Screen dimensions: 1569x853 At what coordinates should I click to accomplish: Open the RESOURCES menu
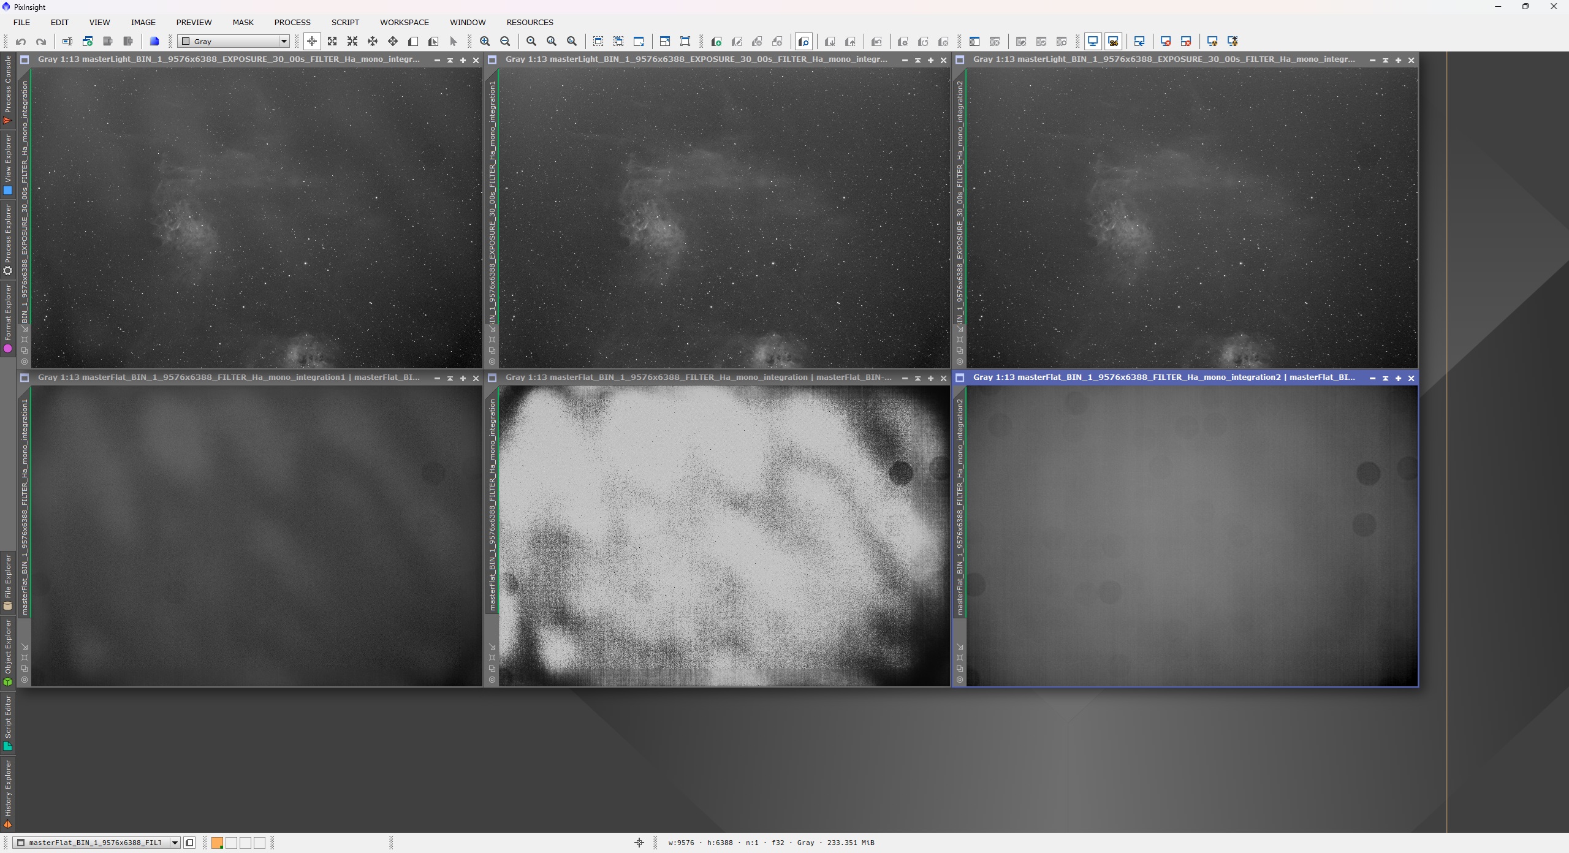pyautogui.click(x=530, y=22)
